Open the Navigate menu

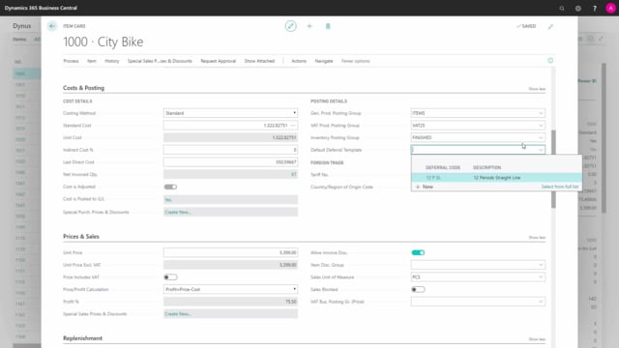point(324,61)
